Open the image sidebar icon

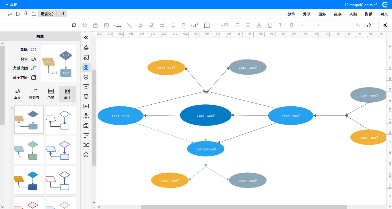[x=86, y=106]
